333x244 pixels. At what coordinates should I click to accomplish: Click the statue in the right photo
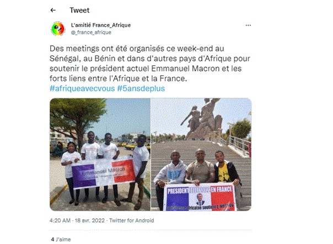coord(202,119)
